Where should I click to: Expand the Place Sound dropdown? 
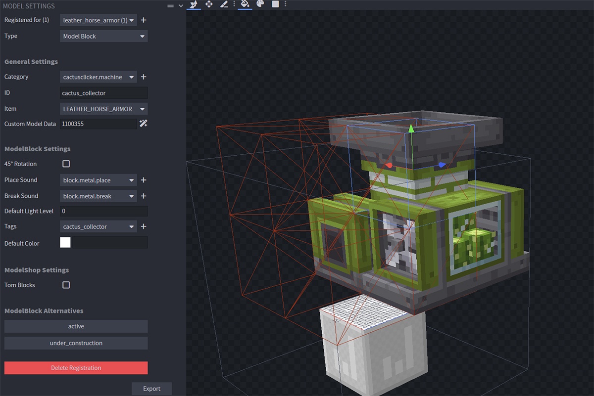coord(98,180)
